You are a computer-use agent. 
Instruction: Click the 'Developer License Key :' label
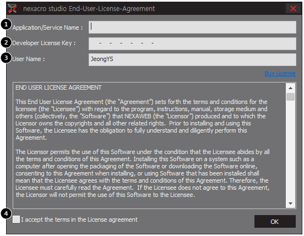pyautogui.click(x=44, y=43)
